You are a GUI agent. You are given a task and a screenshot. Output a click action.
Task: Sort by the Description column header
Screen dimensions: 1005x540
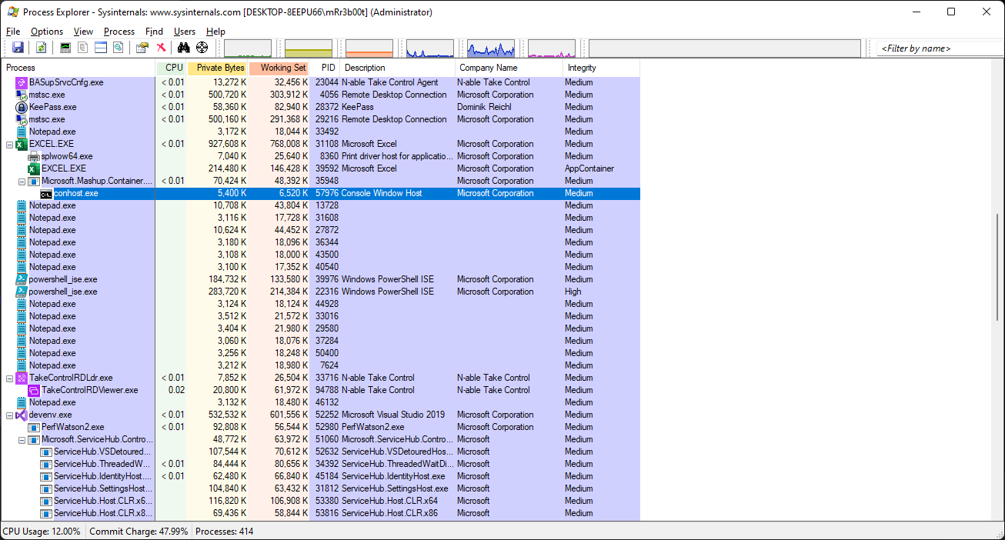(x=398, y=68)
